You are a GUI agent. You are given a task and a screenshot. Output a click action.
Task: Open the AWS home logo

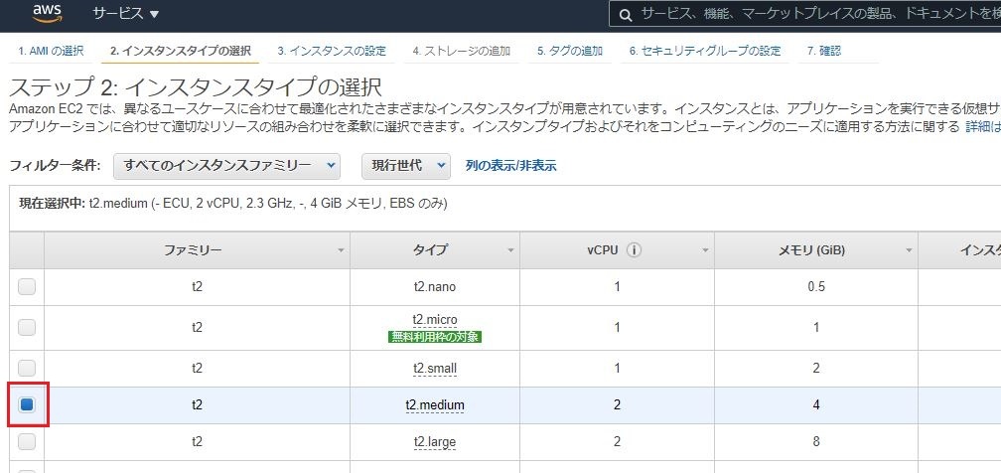48,13
